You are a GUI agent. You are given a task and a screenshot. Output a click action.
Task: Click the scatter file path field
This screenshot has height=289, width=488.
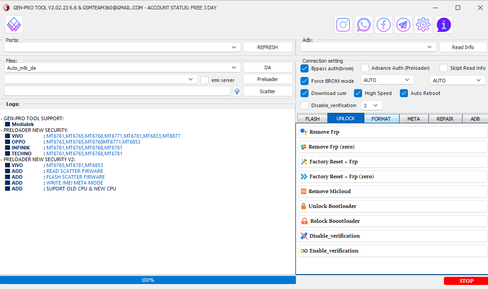click(x=117, y=91)
